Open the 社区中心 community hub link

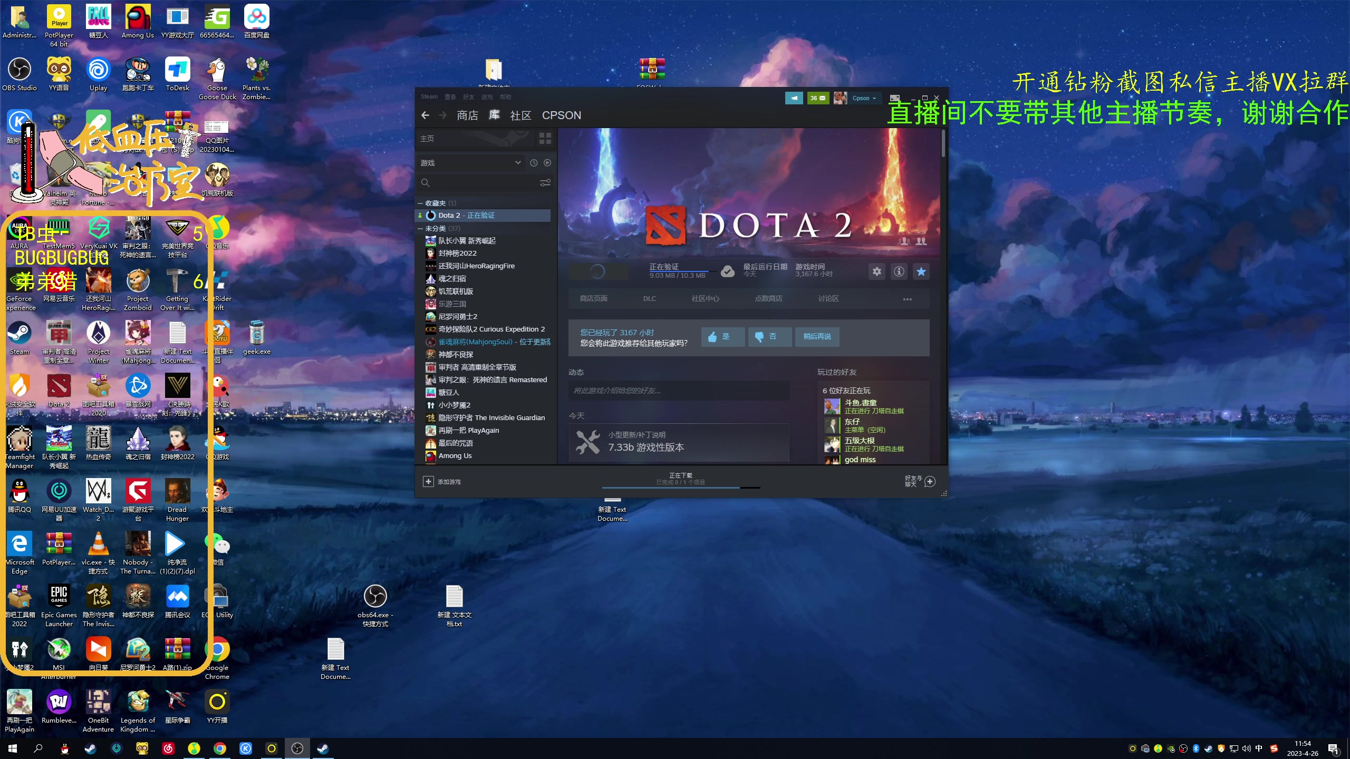(706, 299)
